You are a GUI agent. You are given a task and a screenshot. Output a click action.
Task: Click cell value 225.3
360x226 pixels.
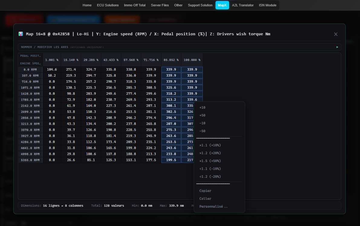point(91,88)
